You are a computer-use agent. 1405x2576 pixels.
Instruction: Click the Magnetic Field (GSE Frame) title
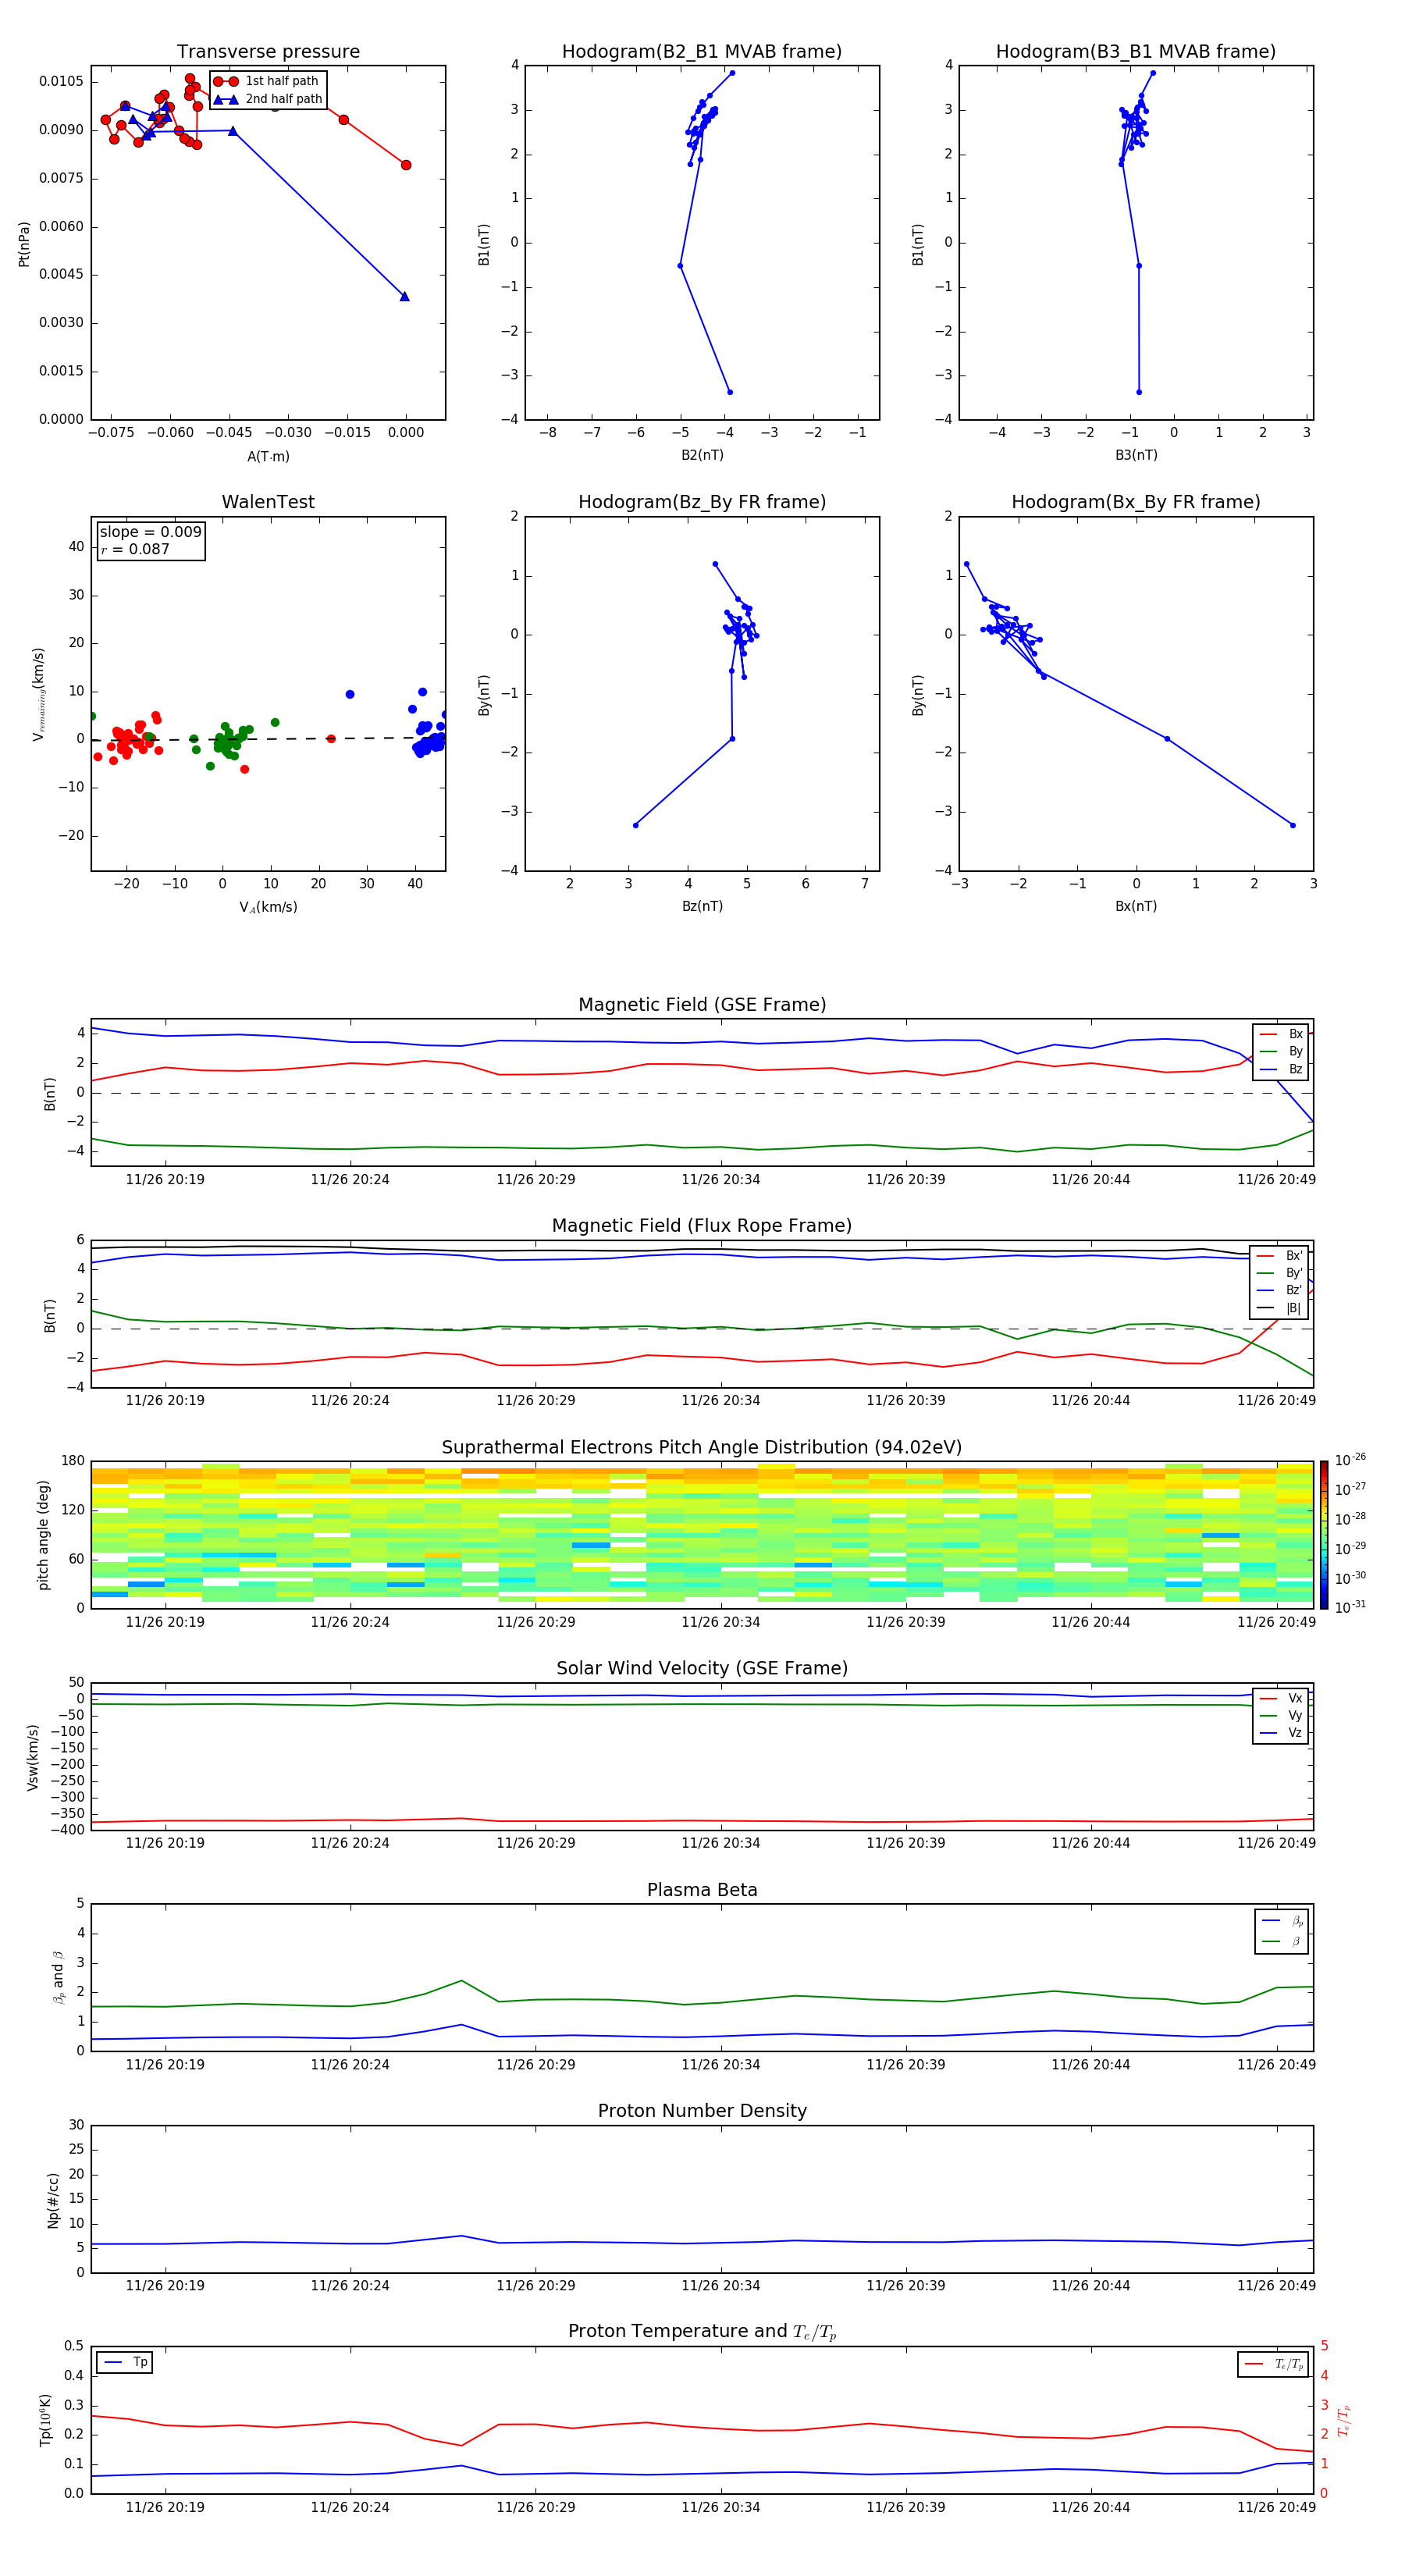pos(702,1004)
